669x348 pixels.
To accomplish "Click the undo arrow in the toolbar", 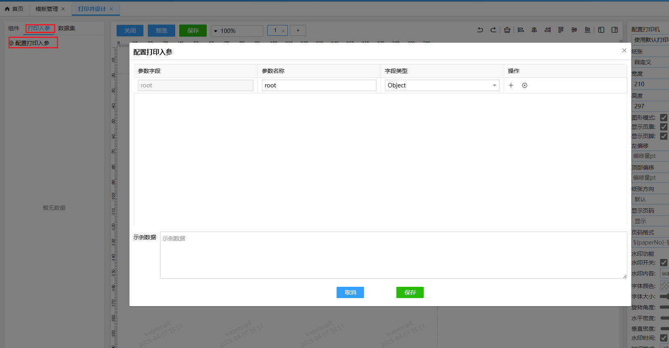I will pyautogui.click(x=480, y=30).
